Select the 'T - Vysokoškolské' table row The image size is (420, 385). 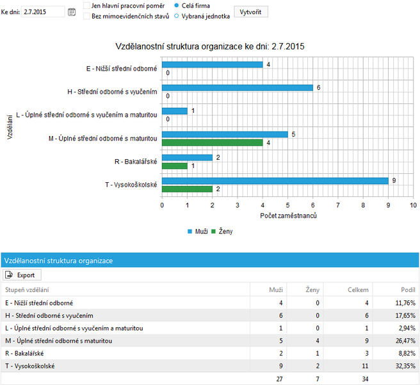(x=210, y=366)
